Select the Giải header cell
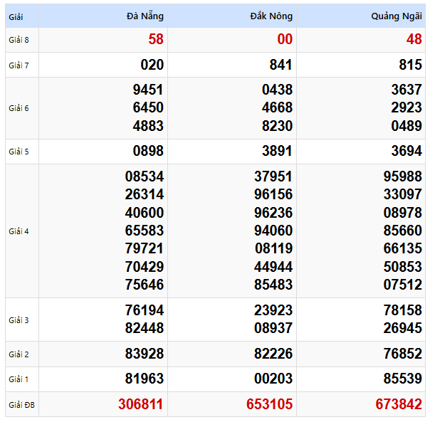 coord(16,16)
